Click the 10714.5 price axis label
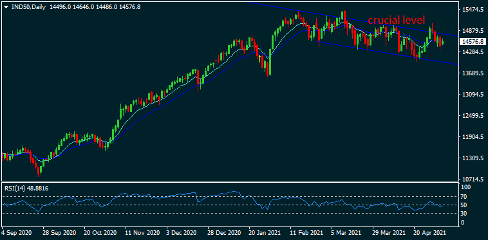 [x=473, y=180]
